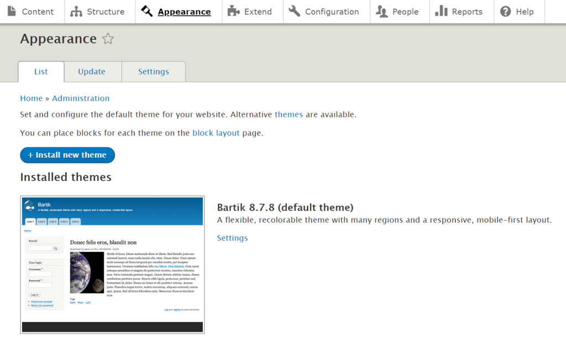
Task: Click the Content page icon
Action: coord(12,11)
